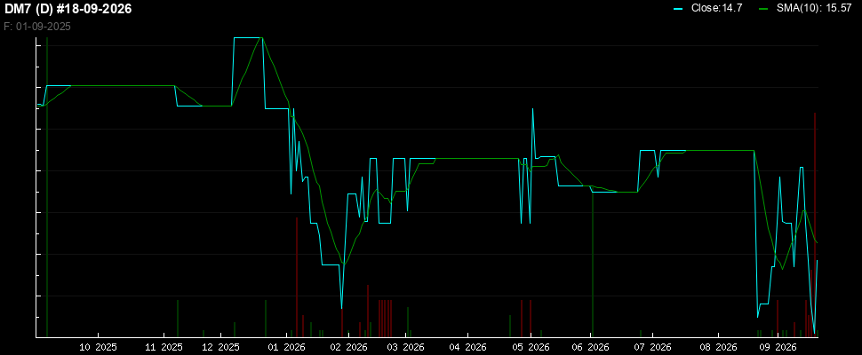The width and height of the screenshot is (862, 355).
Task: Click the chart title DM7 (D) #18-09-2026
Action: [x=68, y=10]
